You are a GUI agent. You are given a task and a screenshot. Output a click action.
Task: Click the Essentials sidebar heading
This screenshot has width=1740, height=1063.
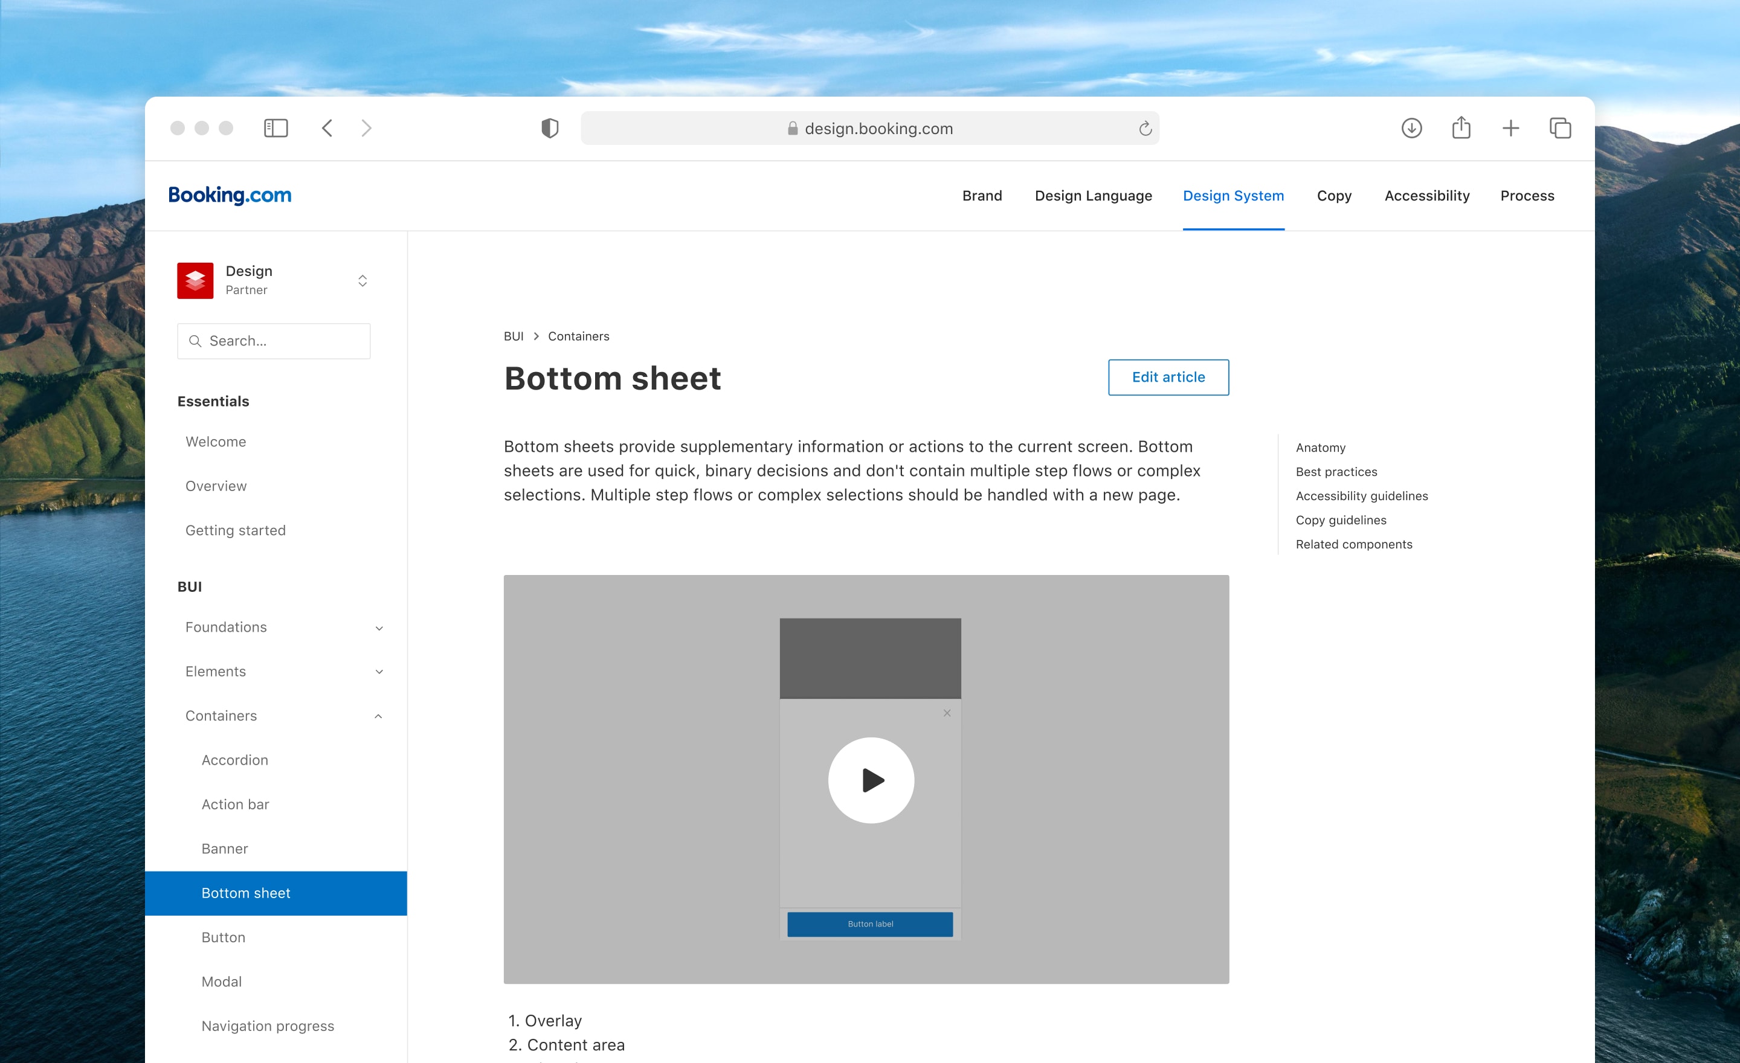coord(213,401)
